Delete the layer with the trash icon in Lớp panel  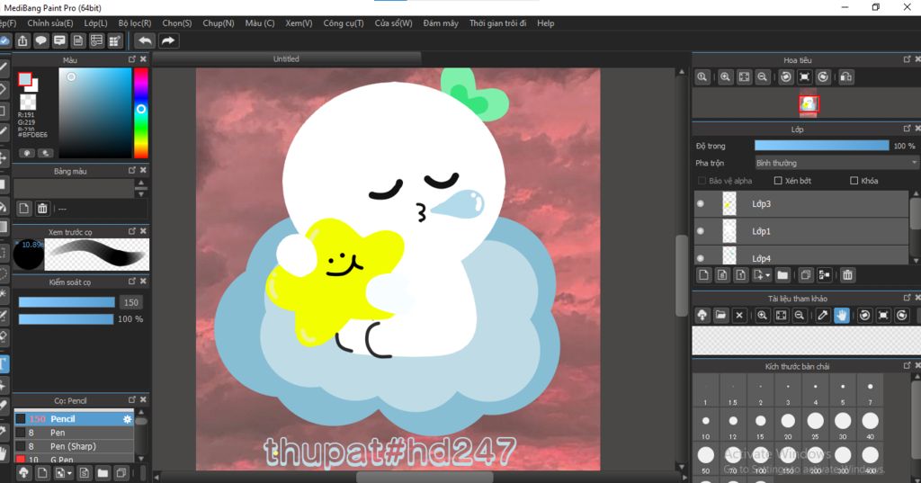(x=847, y=275)
